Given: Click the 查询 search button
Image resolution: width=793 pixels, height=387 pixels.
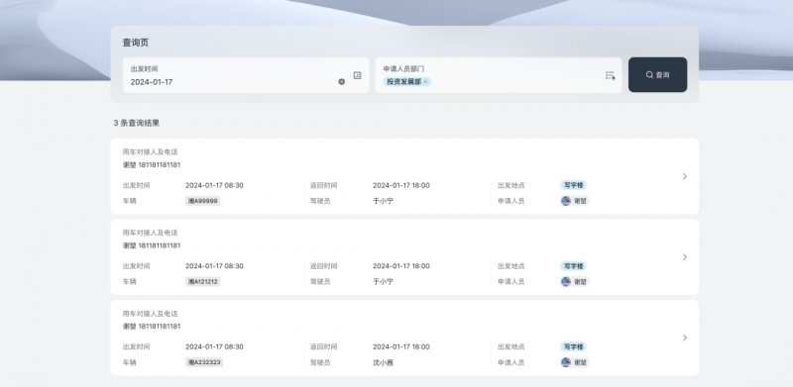Looking at the screenshot, I should coord(657,75).
